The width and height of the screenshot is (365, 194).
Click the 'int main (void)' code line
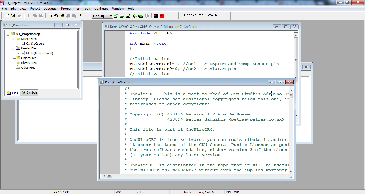[149, 43]
